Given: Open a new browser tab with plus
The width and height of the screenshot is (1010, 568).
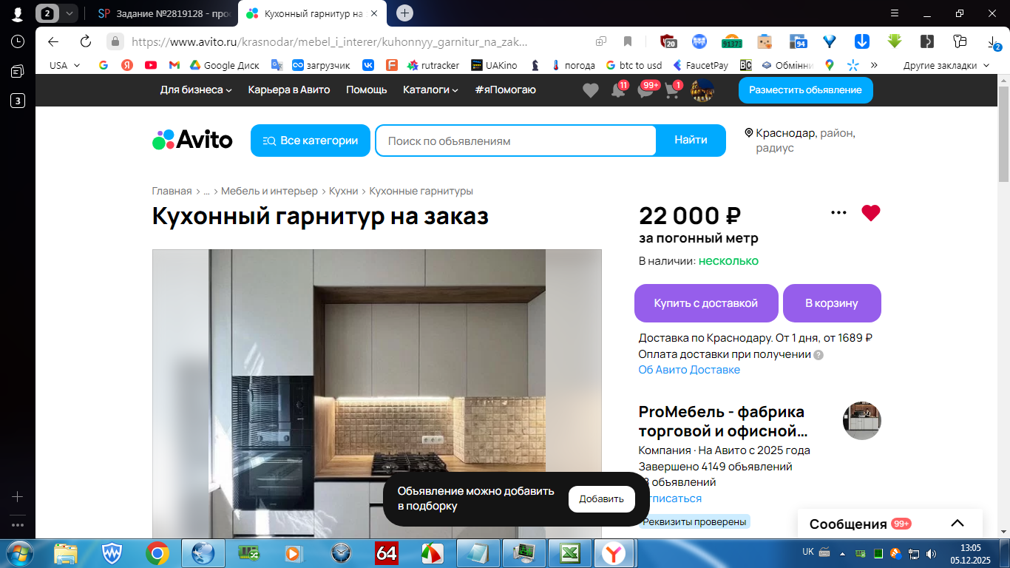Looking at the screenshot, I should [x=404, y=13].
